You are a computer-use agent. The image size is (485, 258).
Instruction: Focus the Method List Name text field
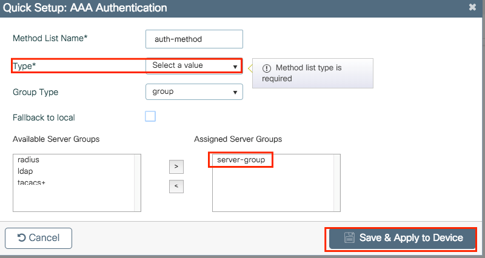pos(194,39)
